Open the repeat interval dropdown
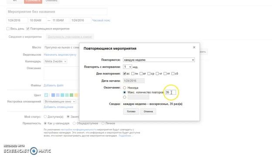The image size is (279, 157). 127,67
